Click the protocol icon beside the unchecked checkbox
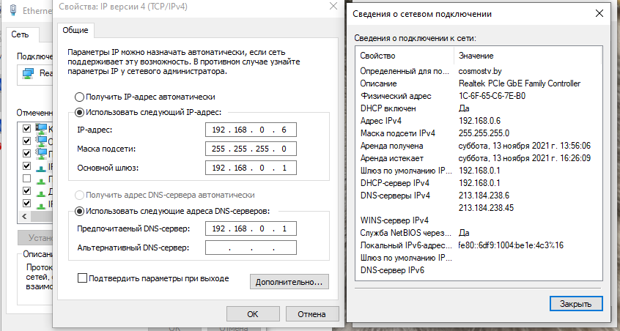 [x=41, y=180]
